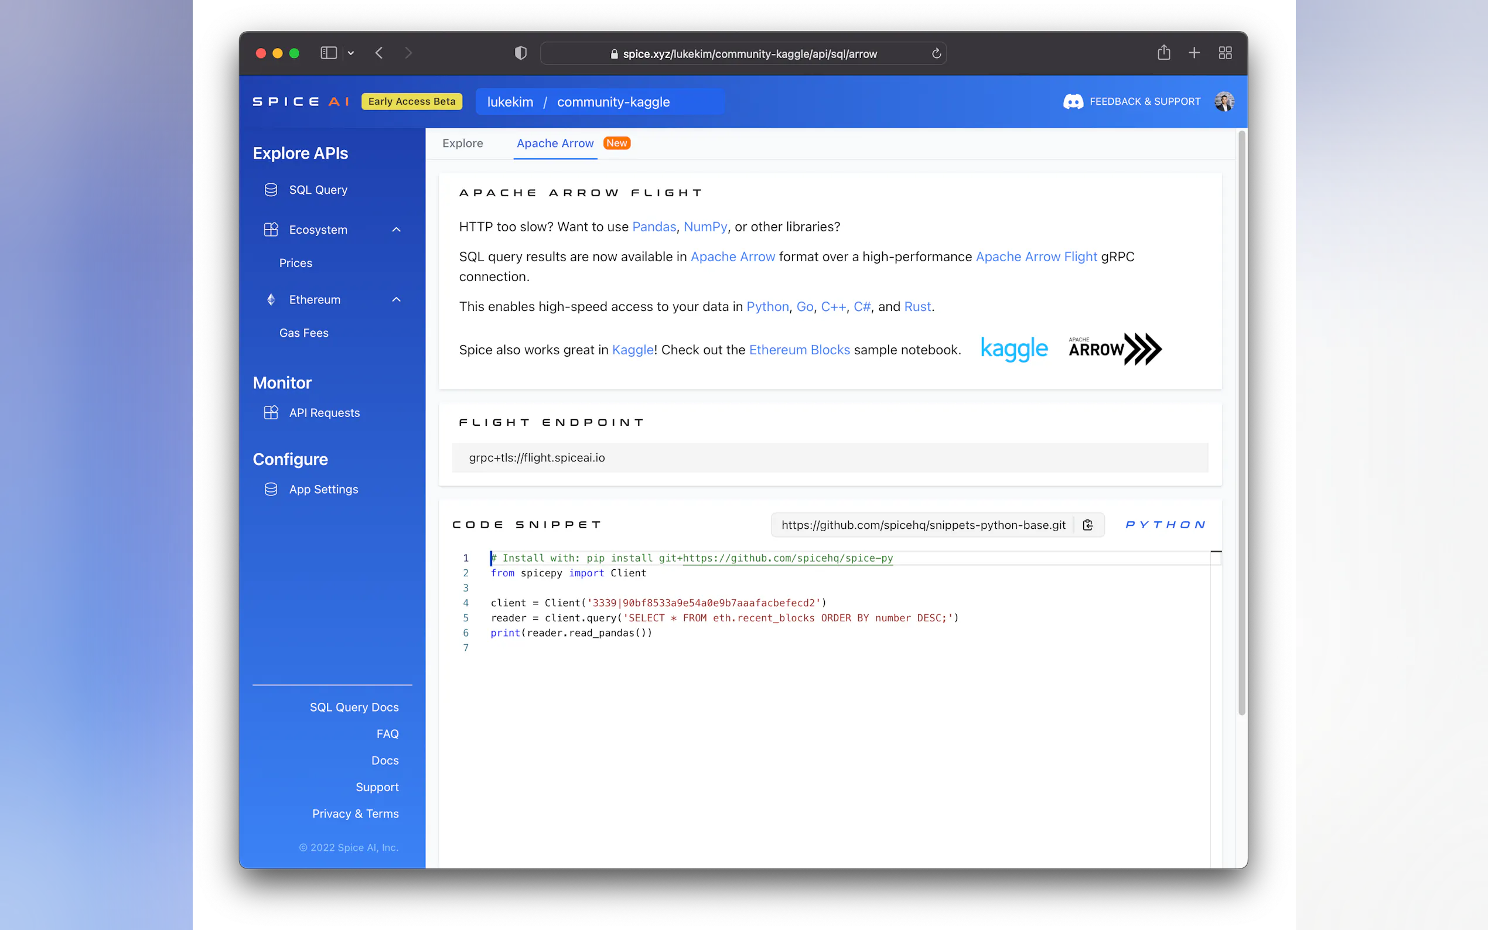Toggle the Safari sidebar button
This screenshot has height=930, width=1488.
click(329, 53)
